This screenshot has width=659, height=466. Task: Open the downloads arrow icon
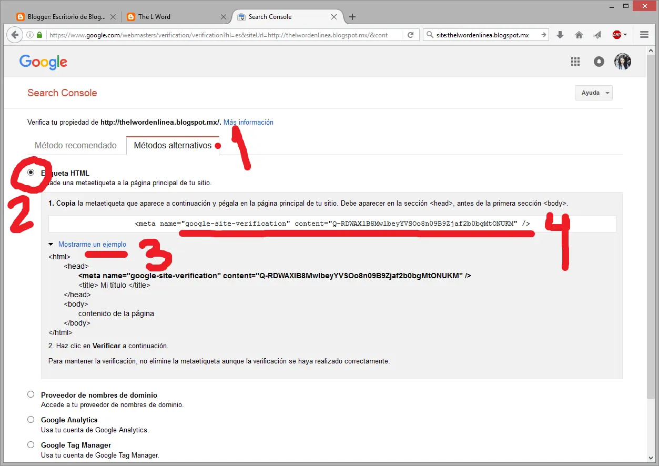[x=560, y=35]
